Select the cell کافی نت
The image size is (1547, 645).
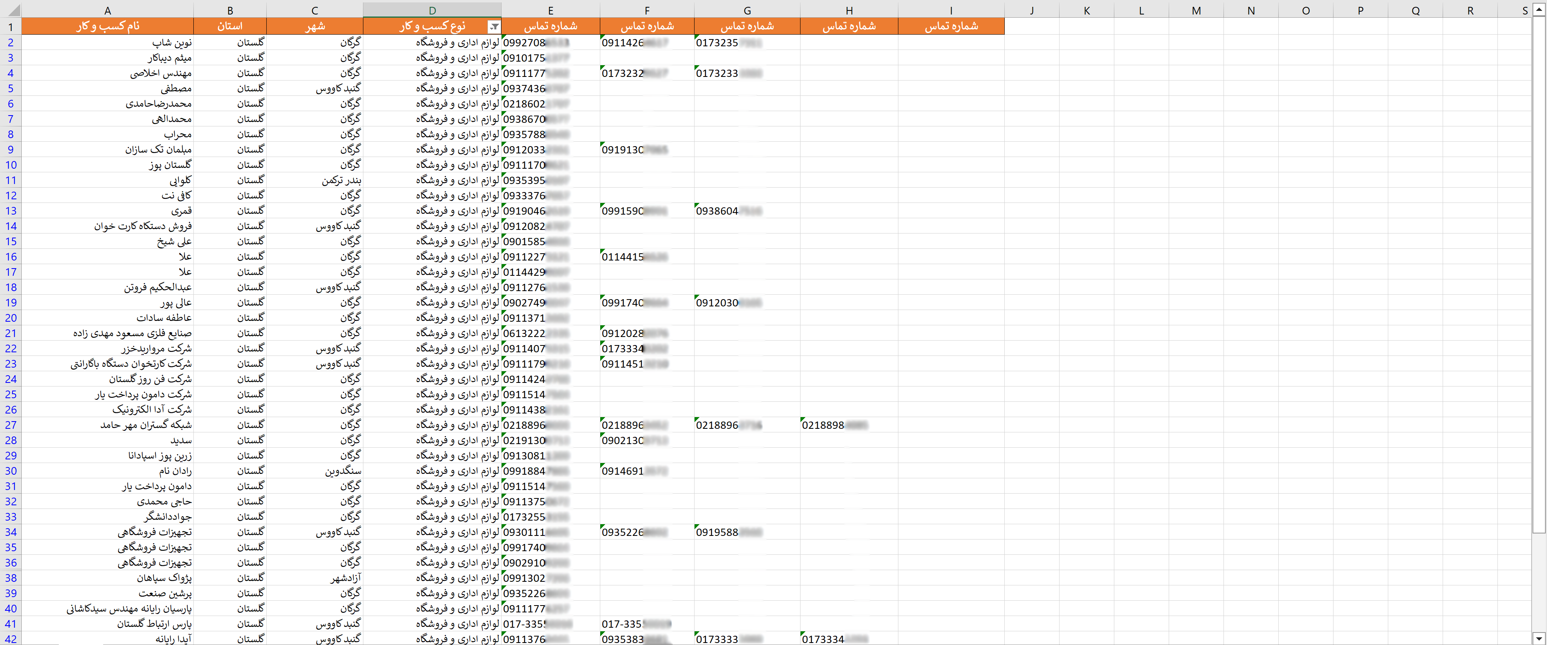pyautogui.click(x=108, y=196)
